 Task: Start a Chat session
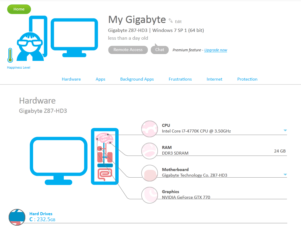[x=160, y=50]
